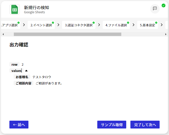This screenshot has width=169, height=135.
Task: Open the 4.ファイル選択 step
Action: pos(116,25)
